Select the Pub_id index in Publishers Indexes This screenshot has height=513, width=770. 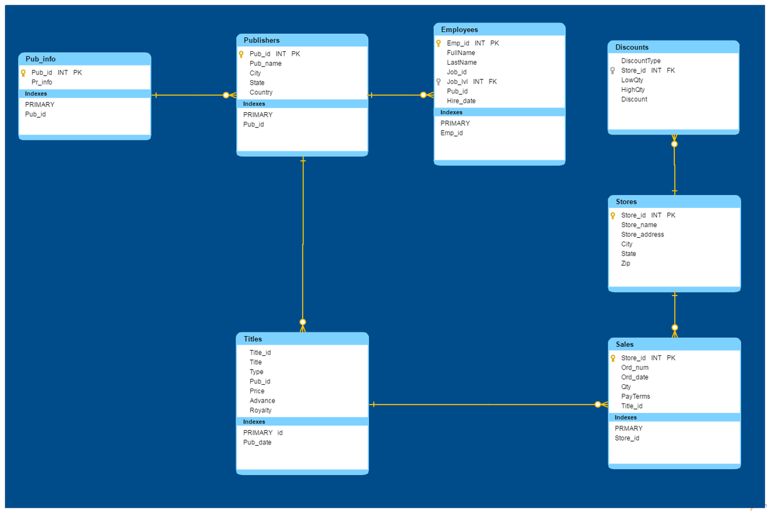click(x=253, y=125)
